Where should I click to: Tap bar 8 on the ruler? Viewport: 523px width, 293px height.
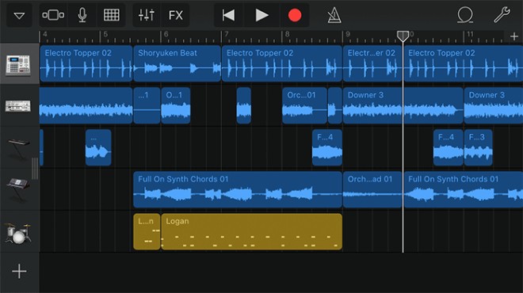[287, 34]
